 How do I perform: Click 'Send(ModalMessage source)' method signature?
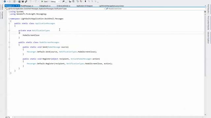(55, 47)
